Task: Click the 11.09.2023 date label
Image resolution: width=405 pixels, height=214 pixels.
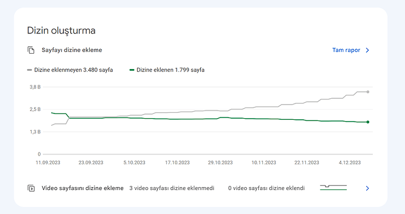Action: (48, 163)
